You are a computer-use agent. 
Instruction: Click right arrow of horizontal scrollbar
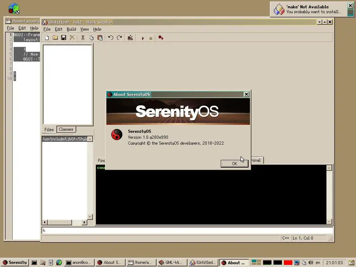click(x=84, y=222)
